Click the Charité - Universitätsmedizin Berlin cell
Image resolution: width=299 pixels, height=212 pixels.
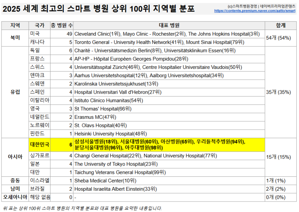(169, 51)
